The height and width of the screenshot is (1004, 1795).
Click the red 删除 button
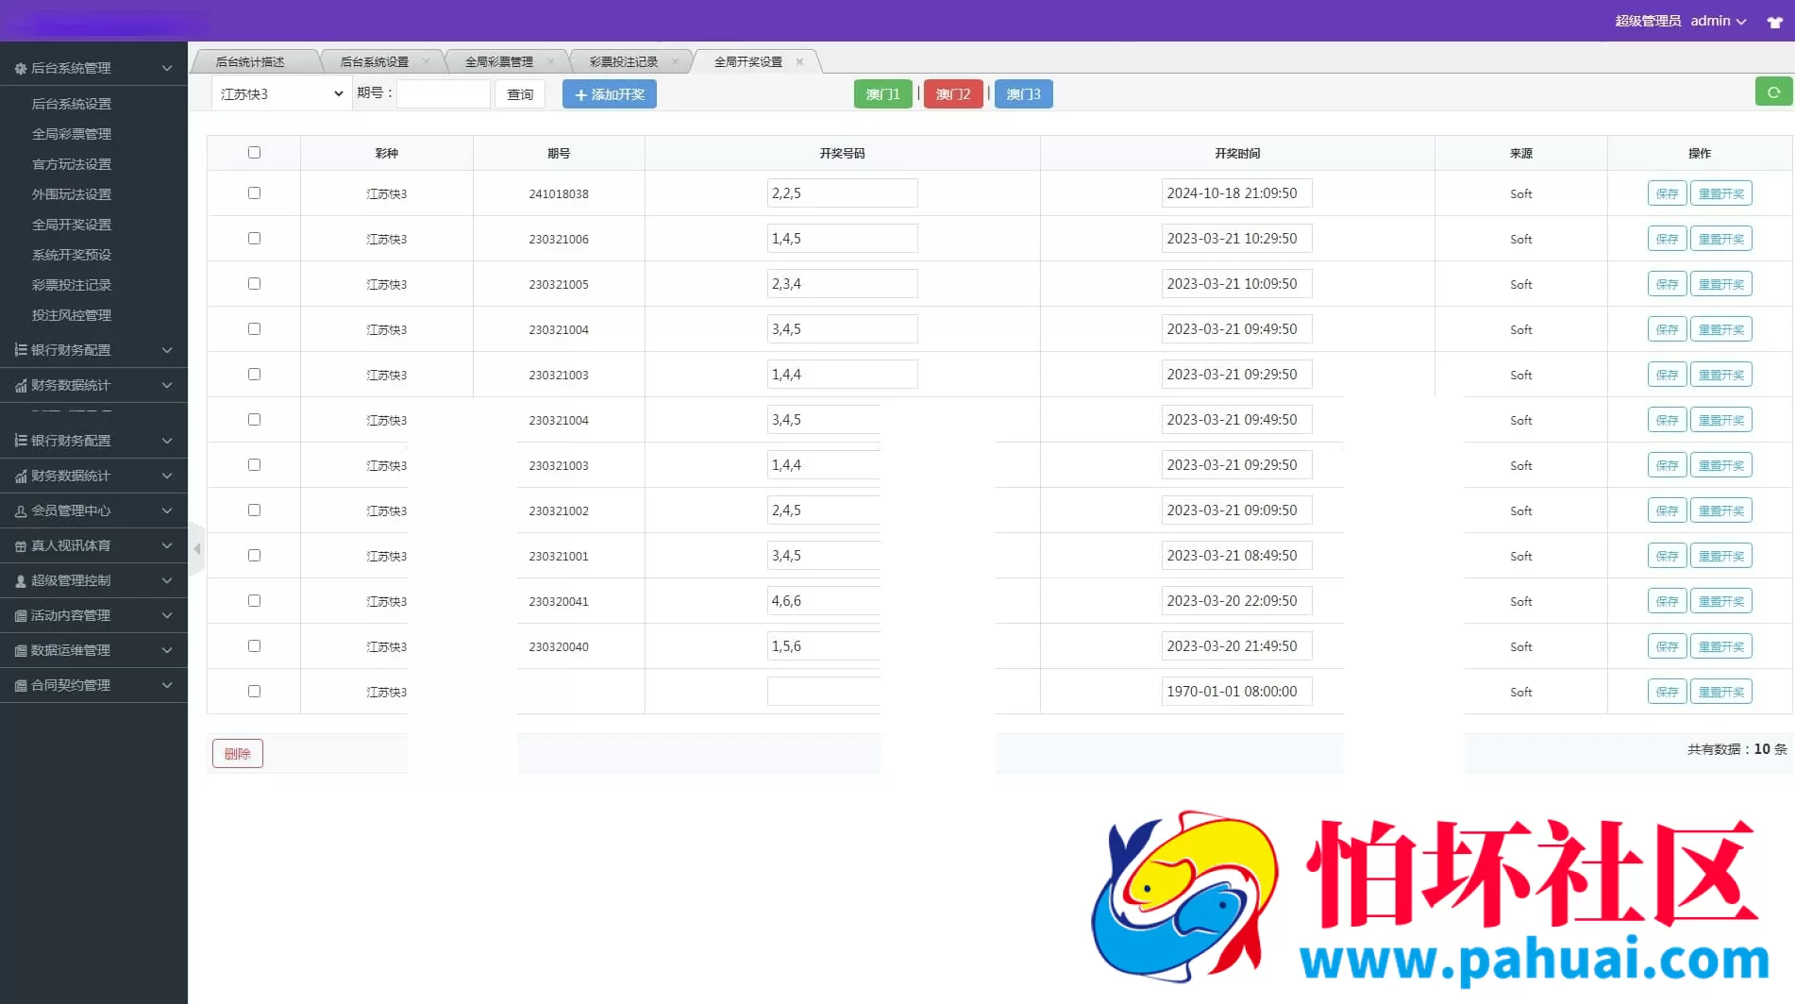[237, 753]
